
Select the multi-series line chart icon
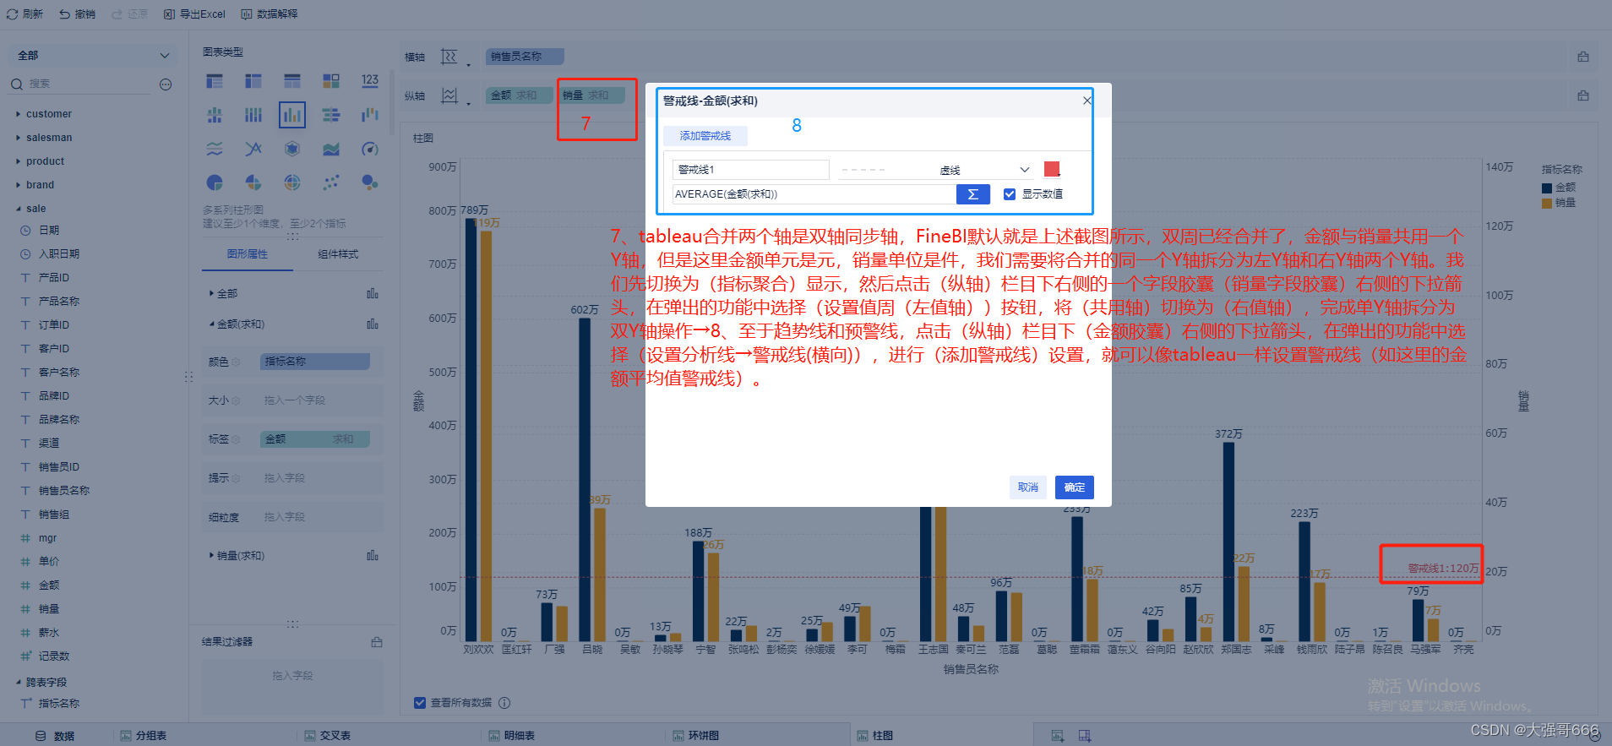coord(253,149)
